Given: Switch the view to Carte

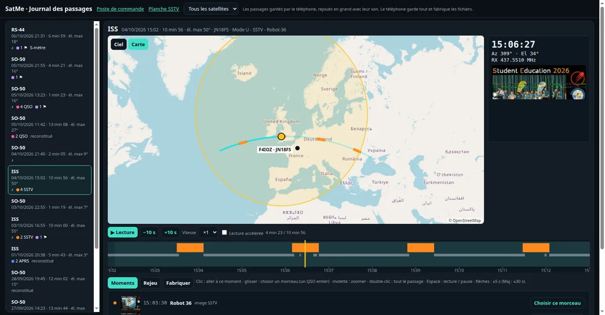Looking at the screenshot, I should coord(138,44).
